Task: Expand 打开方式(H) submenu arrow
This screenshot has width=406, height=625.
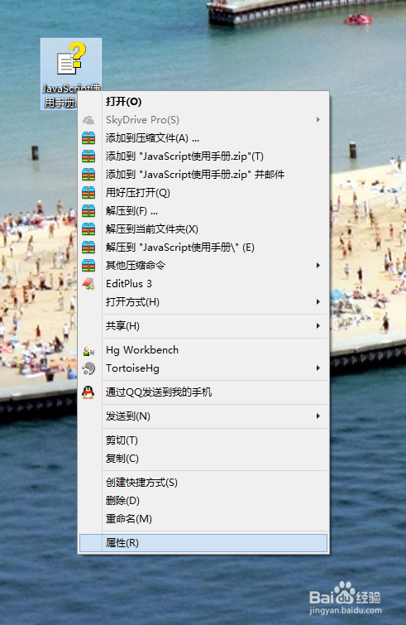Action: [318, 301]
